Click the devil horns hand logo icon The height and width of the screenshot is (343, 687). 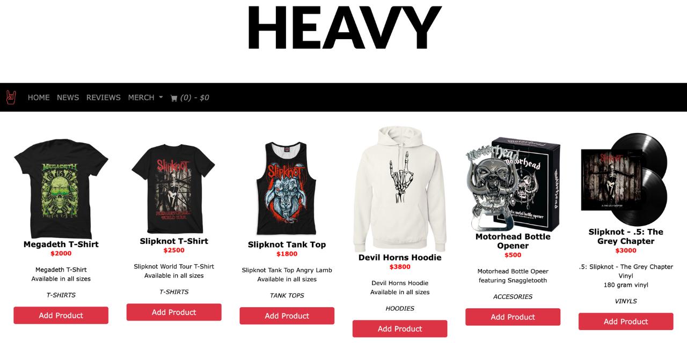pyautogui.click(x=11, y=98)
